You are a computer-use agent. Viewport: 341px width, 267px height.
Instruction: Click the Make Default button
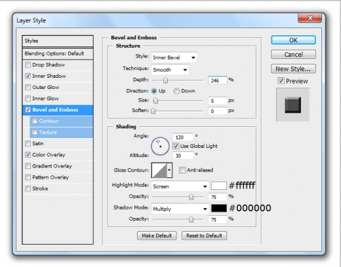(x=157, y=236)
